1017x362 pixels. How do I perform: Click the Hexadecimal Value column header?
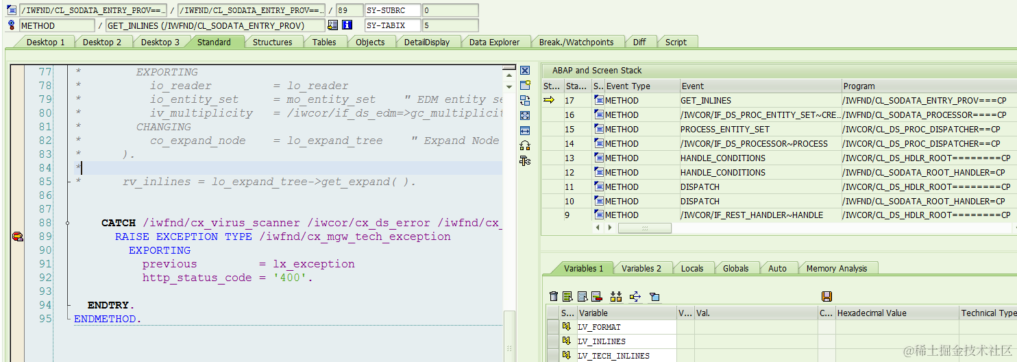(896, 313)
